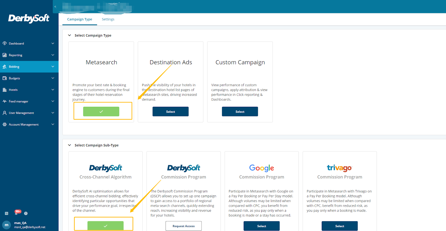This screenshot has height=231, width=446.
Task: Select the Google Commission Program
Action: coord(261,226)
